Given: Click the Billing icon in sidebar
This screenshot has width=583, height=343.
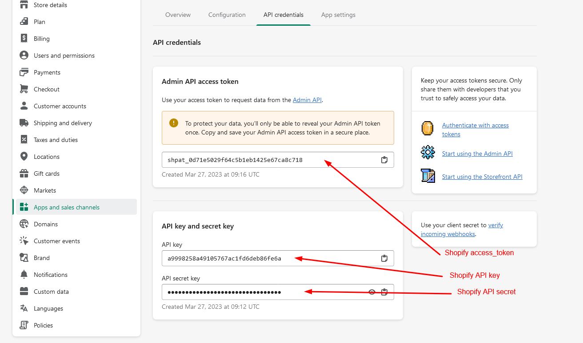Looking at the screenshot, I should coord(24,39).
